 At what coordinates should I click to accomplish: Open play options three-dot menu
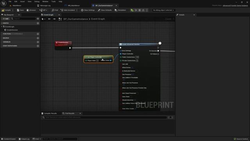click(x=147, y=10)
